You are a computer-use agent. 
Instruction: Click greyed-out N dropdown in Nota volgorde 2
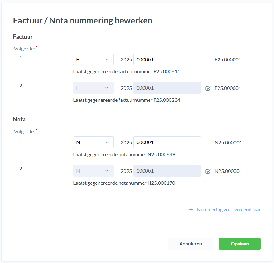point(93,171)
